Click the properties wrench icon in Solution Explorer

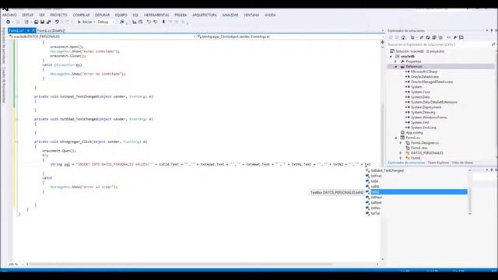454,37
